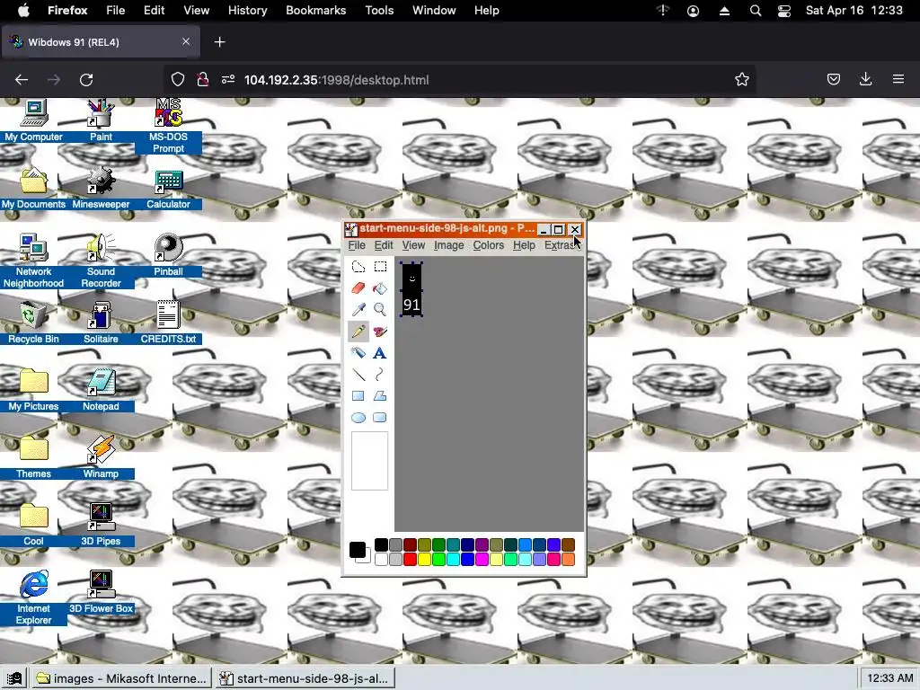This screenshot has height=690, width=920.
Task: Reload the page in Firefox
Action: coord(86,80)
